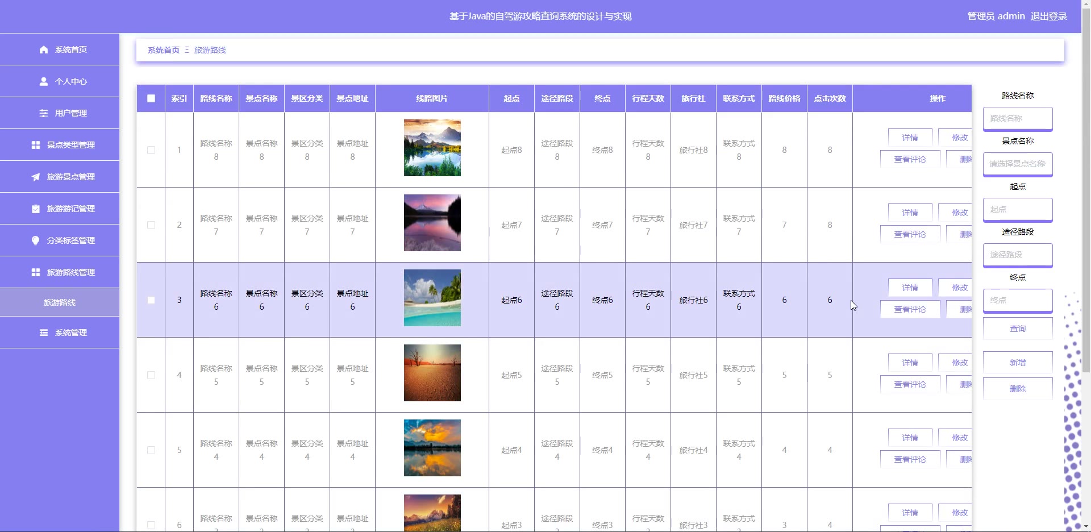Focus the 途径路段 search input

[1018, 255]
